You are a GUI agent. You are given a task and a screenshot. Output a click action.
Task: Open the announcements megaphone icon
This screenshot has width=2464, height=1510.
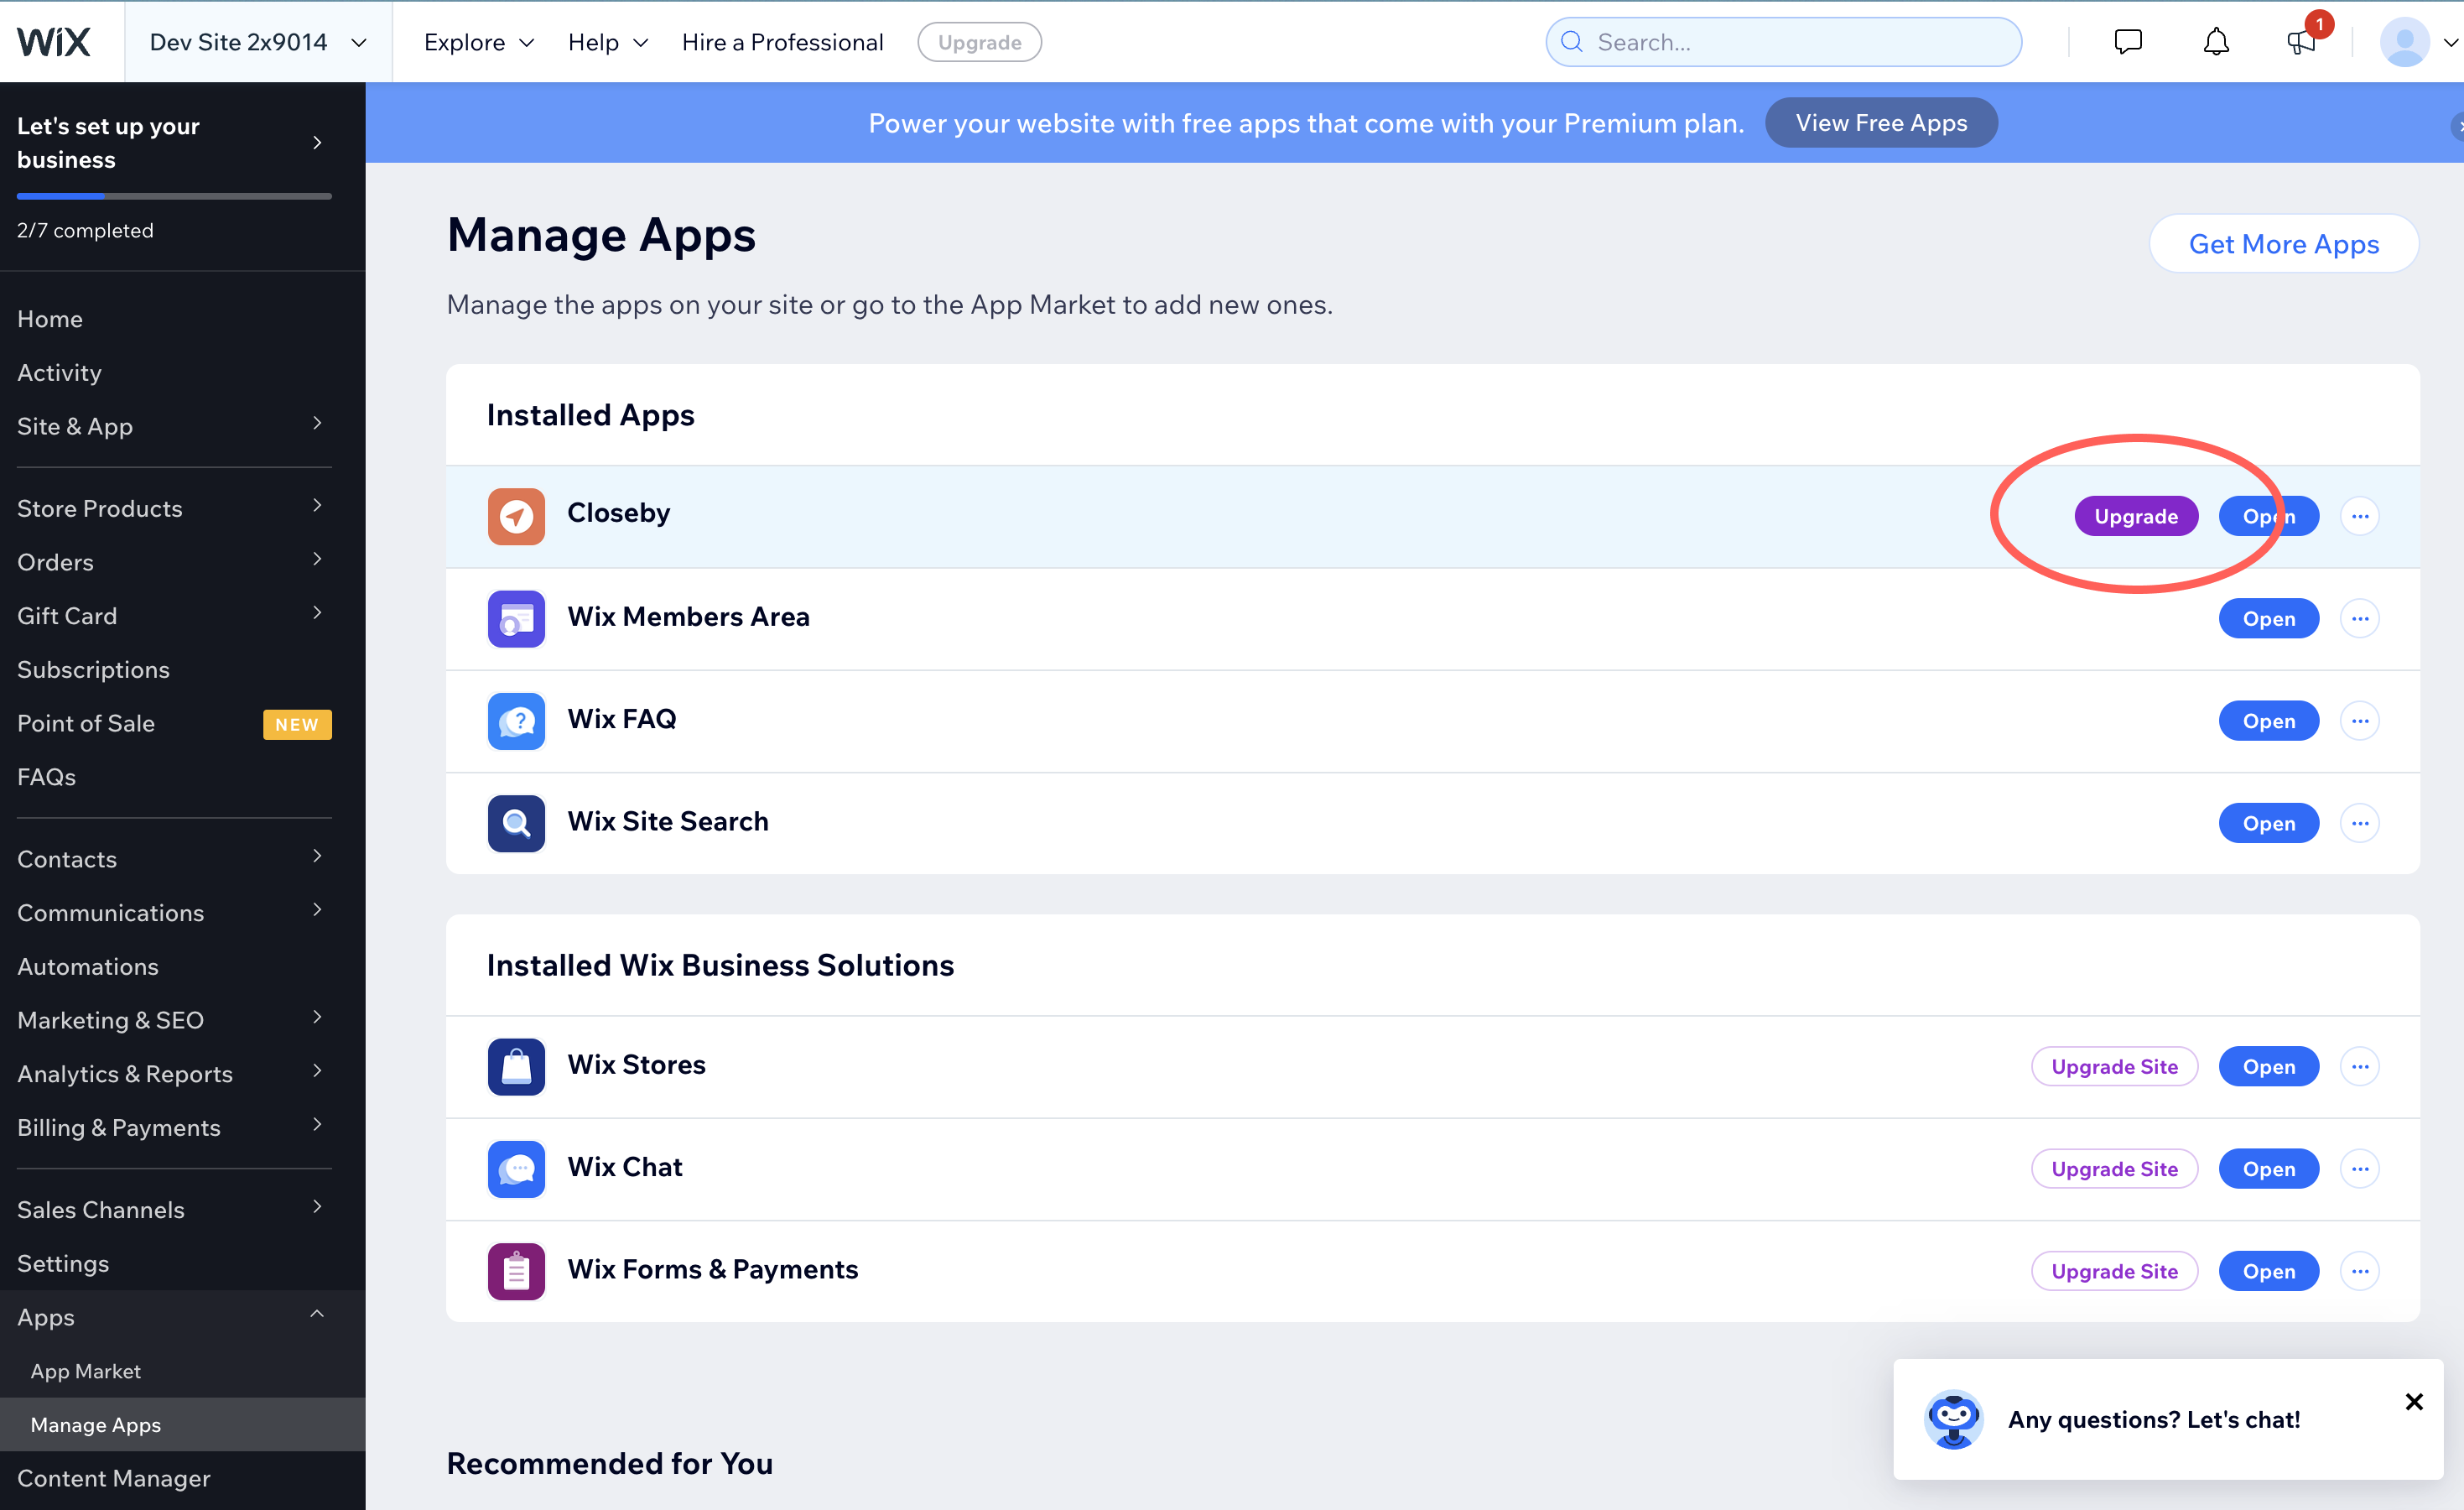coord(2300,43)
